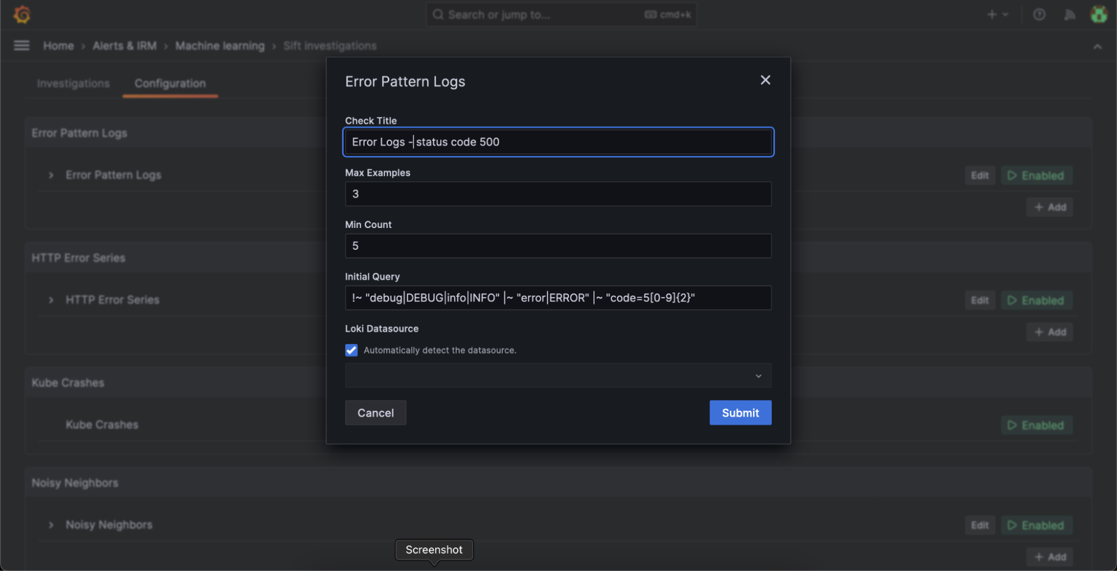Submit the Error Pattern Logs form
Image resolution: width=1117 pixels, height=571 pixels.
[740, 412]
